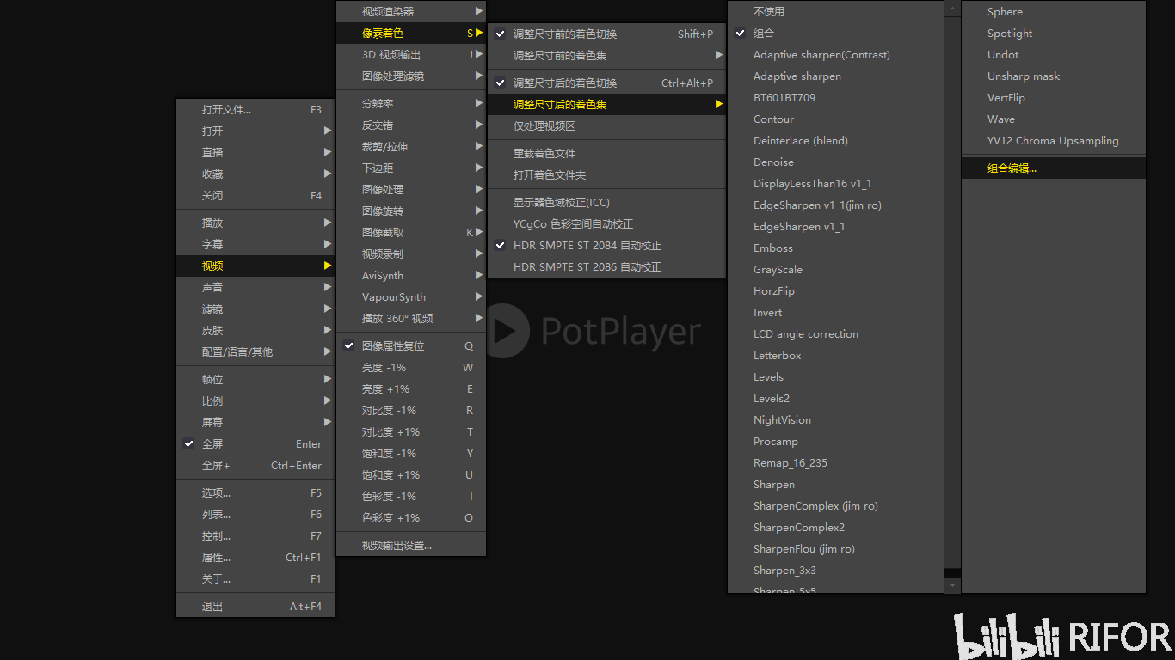
Task: Select Deinterlace (blend) shader
Action: (835, 141)
